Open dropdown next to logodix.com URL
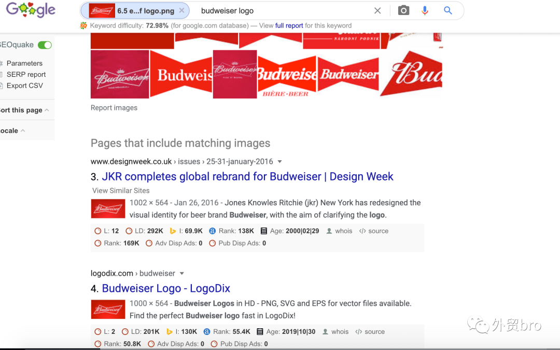 click(182, 273)
